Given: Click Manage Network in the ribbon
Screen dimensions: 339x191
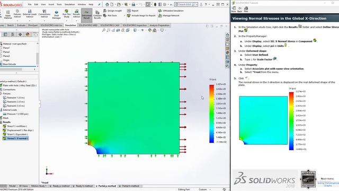Looking at the screenshot, I should pyautogui.click(x=169, y=15).
